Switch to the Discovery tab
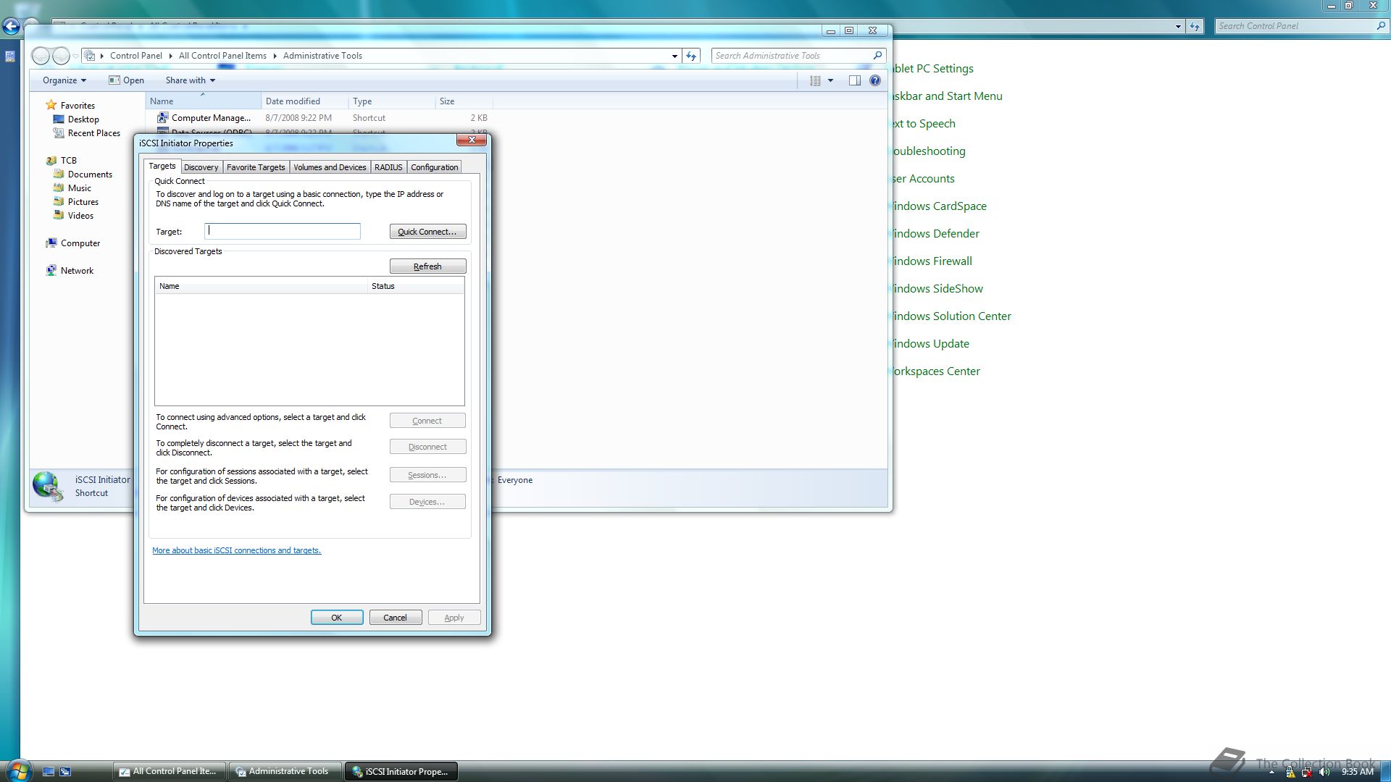The height and width of the screenshot is (782, 1391). click(x=201, y=167)
